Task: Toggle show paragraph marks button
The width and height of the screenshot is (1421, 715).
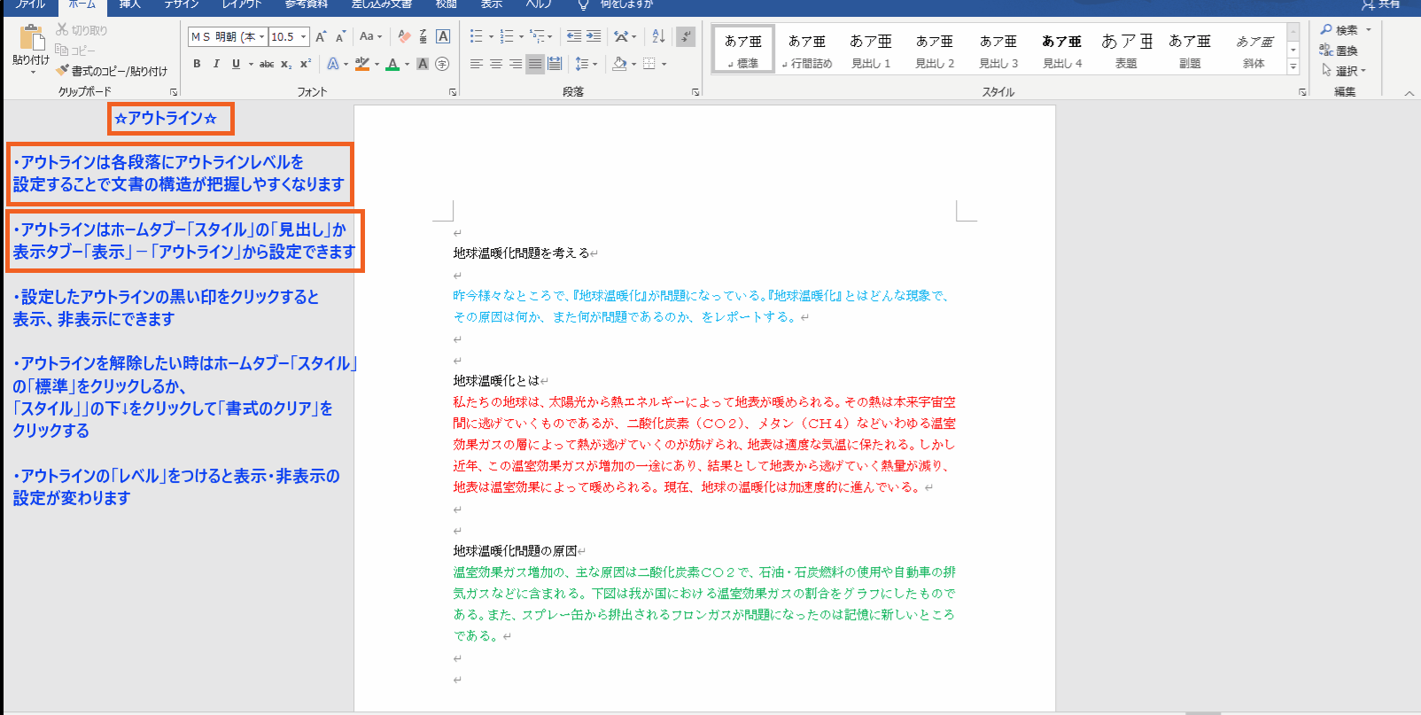Action: point(685,36)
